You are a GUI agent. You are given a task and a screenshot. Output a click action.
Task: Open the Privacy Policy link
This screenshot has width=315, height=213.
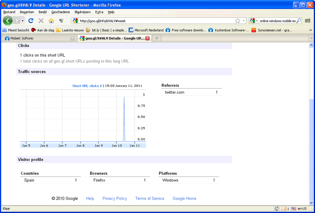pyautogui.click(x=115, y=199)
